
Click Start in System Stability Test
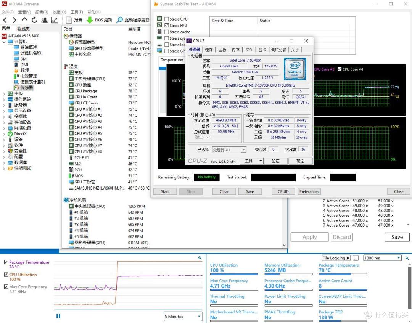[165, 191]
